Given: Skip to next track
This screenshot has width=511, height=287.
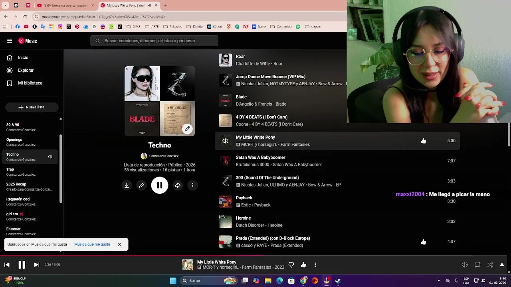Looking at the screenshot, I should 36,265.
